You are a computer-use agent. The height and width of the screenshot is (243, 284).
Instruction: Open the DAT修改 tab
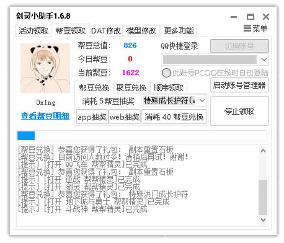[x=106, y=30]
